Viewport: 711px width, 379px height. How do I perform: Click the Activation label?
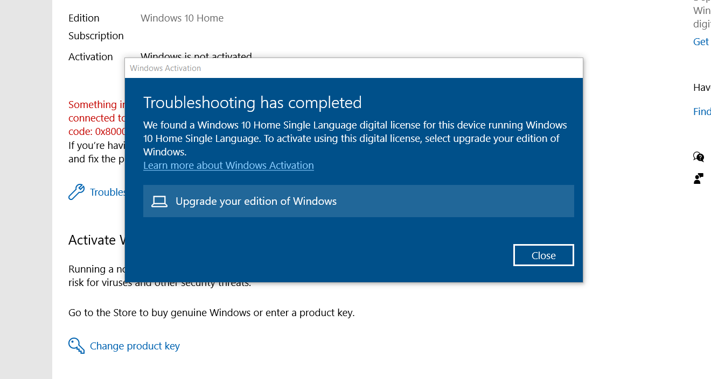point(90,57)
